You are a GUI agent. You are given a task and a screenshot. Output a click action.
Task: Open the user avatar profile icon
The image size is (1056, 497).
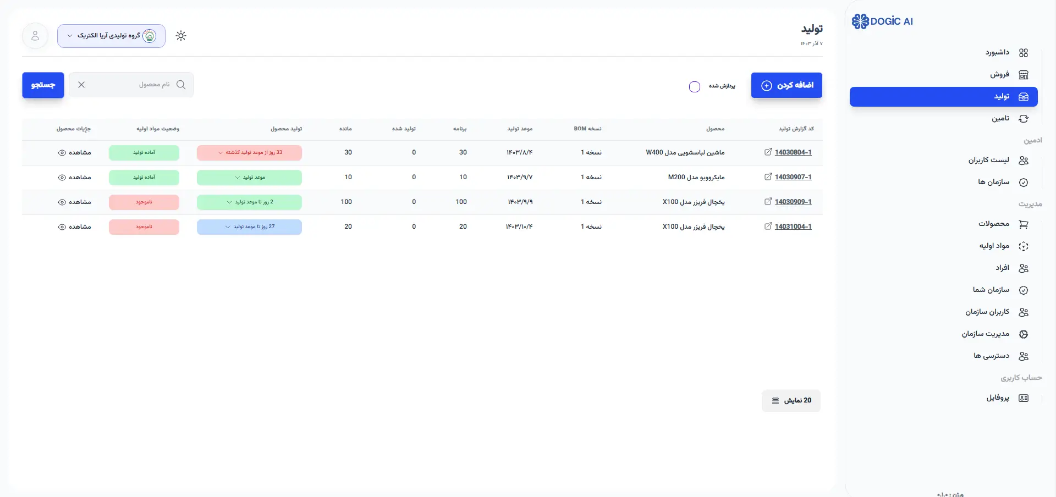click(x=35, y=36)
